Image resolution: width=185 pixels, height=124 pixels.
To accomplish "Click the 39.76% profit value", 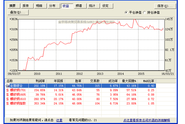I will tap(40, 95).
